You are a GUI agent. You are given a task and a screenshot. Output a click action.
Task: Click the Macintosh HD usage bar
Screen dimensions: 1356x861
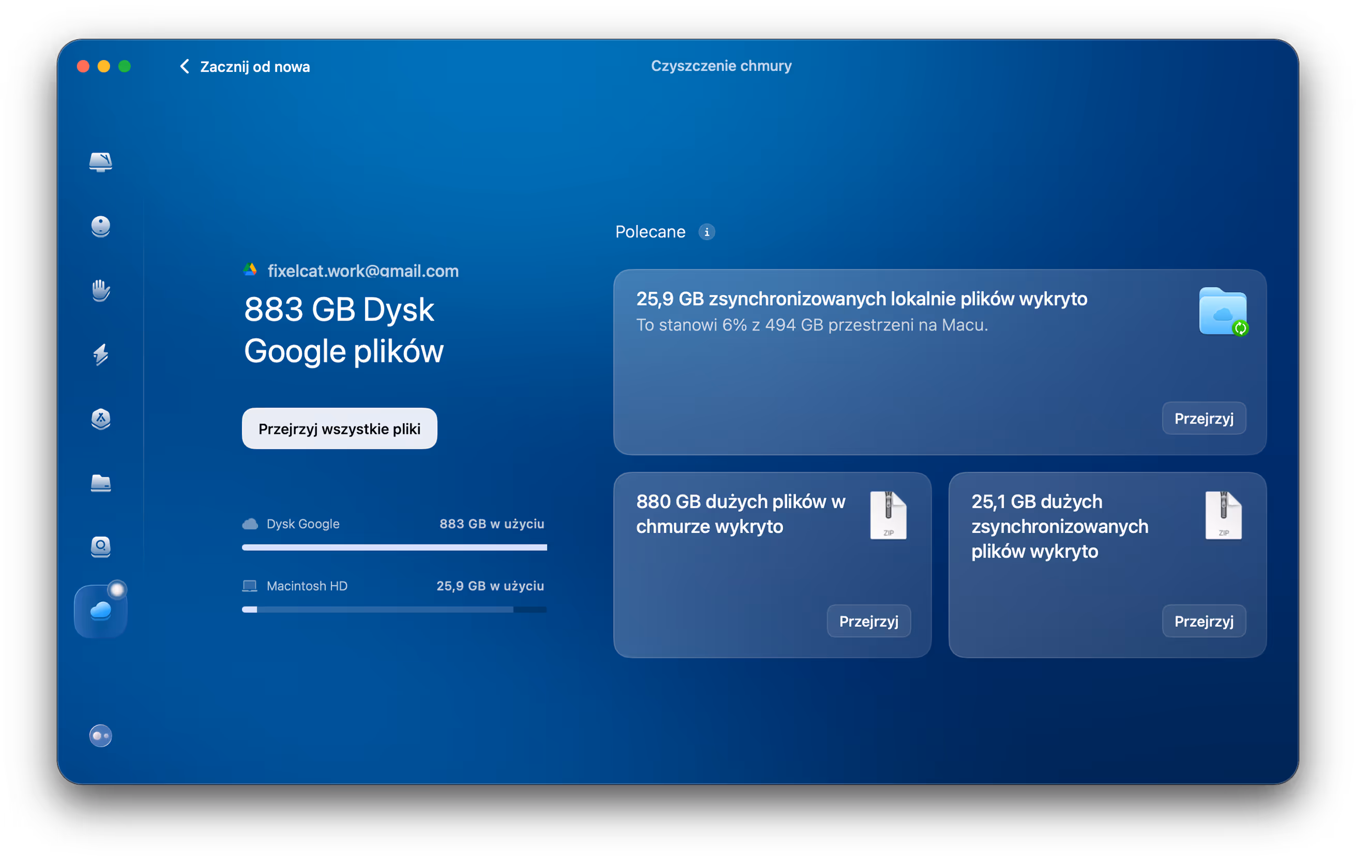pos(394,609)
